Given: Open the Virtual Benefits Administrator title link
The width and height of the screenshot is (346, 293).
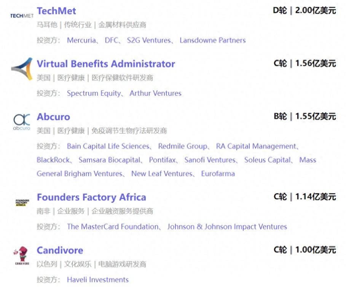Looking at the screenshot, I should [106, 64].
